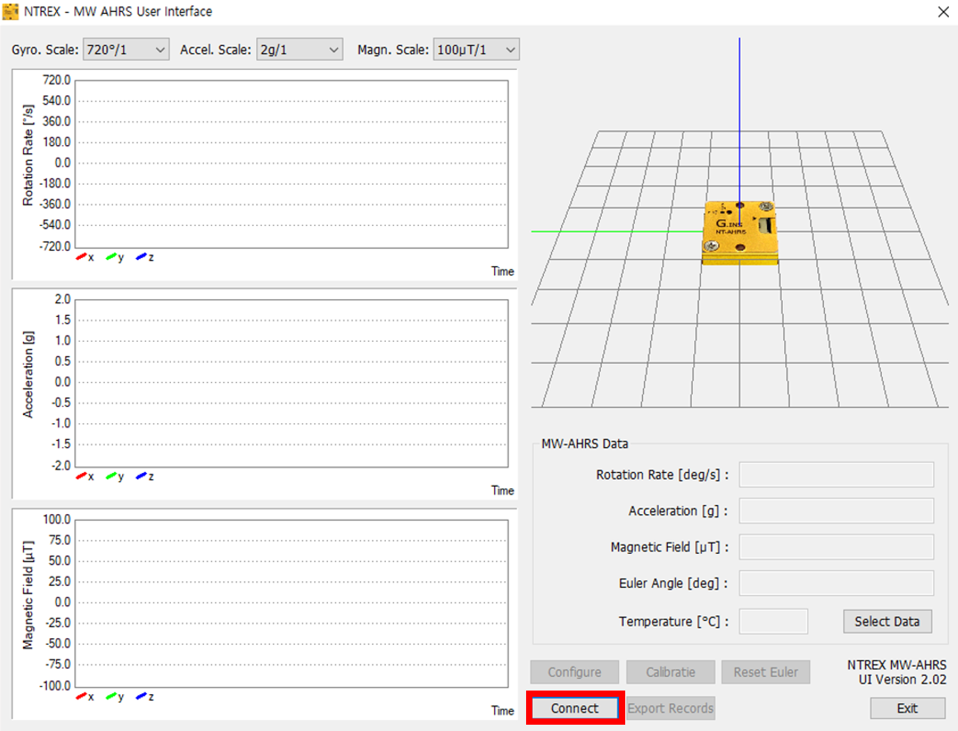
Task: Click the Magnetic Field [µT] chart axis label
Action: pyautogui.click(x=28, y=595)
